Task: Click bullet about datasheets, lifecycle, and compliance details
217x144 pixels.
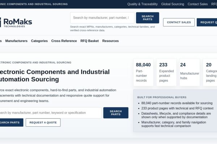Action: (x=176, y=115)
